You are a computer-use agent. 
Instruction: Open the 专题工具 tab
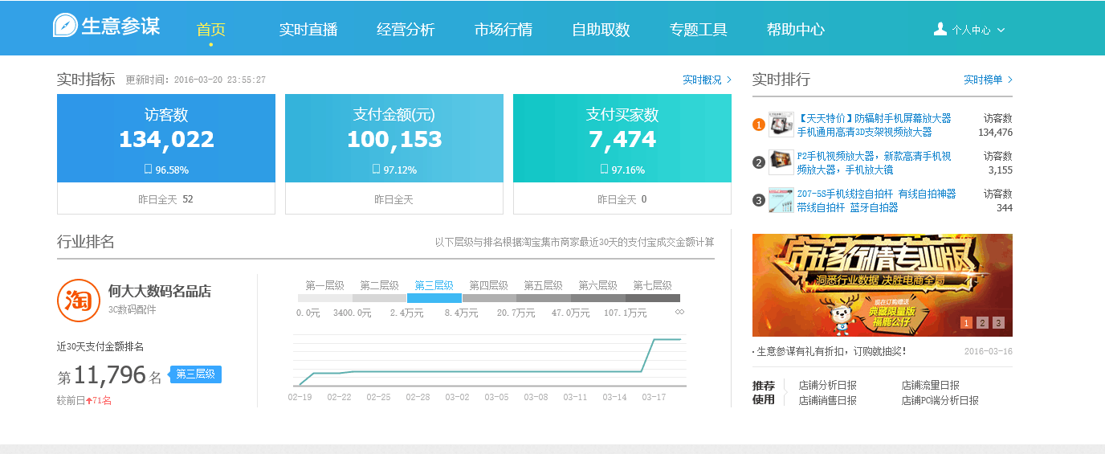699,30
